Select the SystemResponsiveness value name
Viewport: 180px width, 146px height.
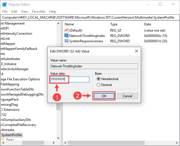[x=86, y=41]
